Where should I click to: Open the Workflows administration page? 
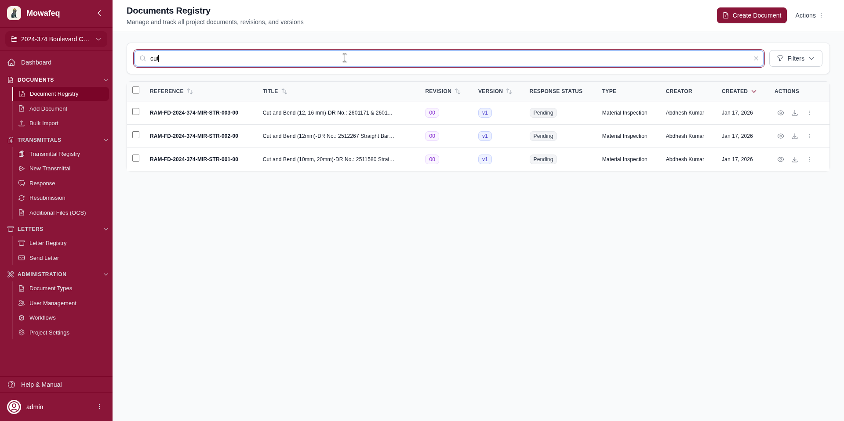tap(43, 318)
